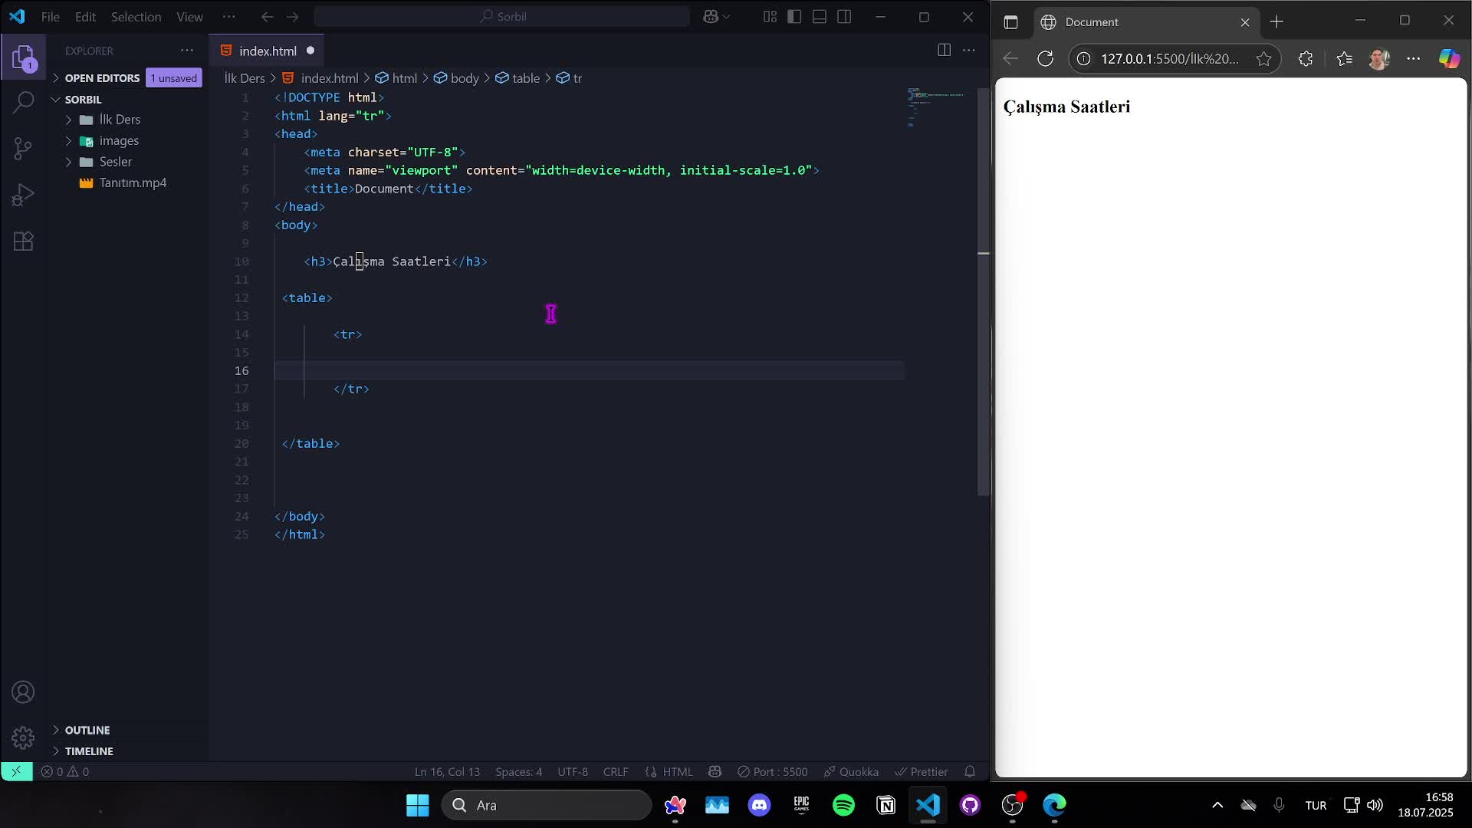Expand the Timeline section
The height and width of the screenshot is (828, 1472).
(88, 751)
